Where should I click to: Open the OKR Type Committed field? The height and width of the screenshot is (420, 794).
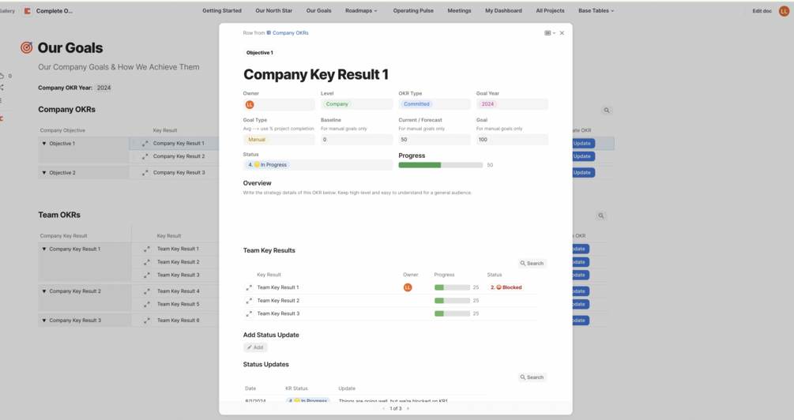[434, 104]
